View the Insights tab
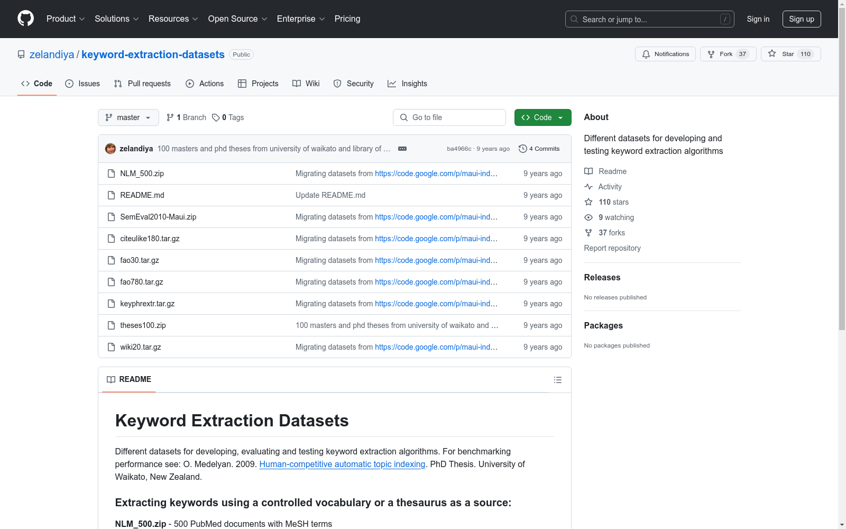Viewport: 846px width, 529px height. (x=407, y=84)
